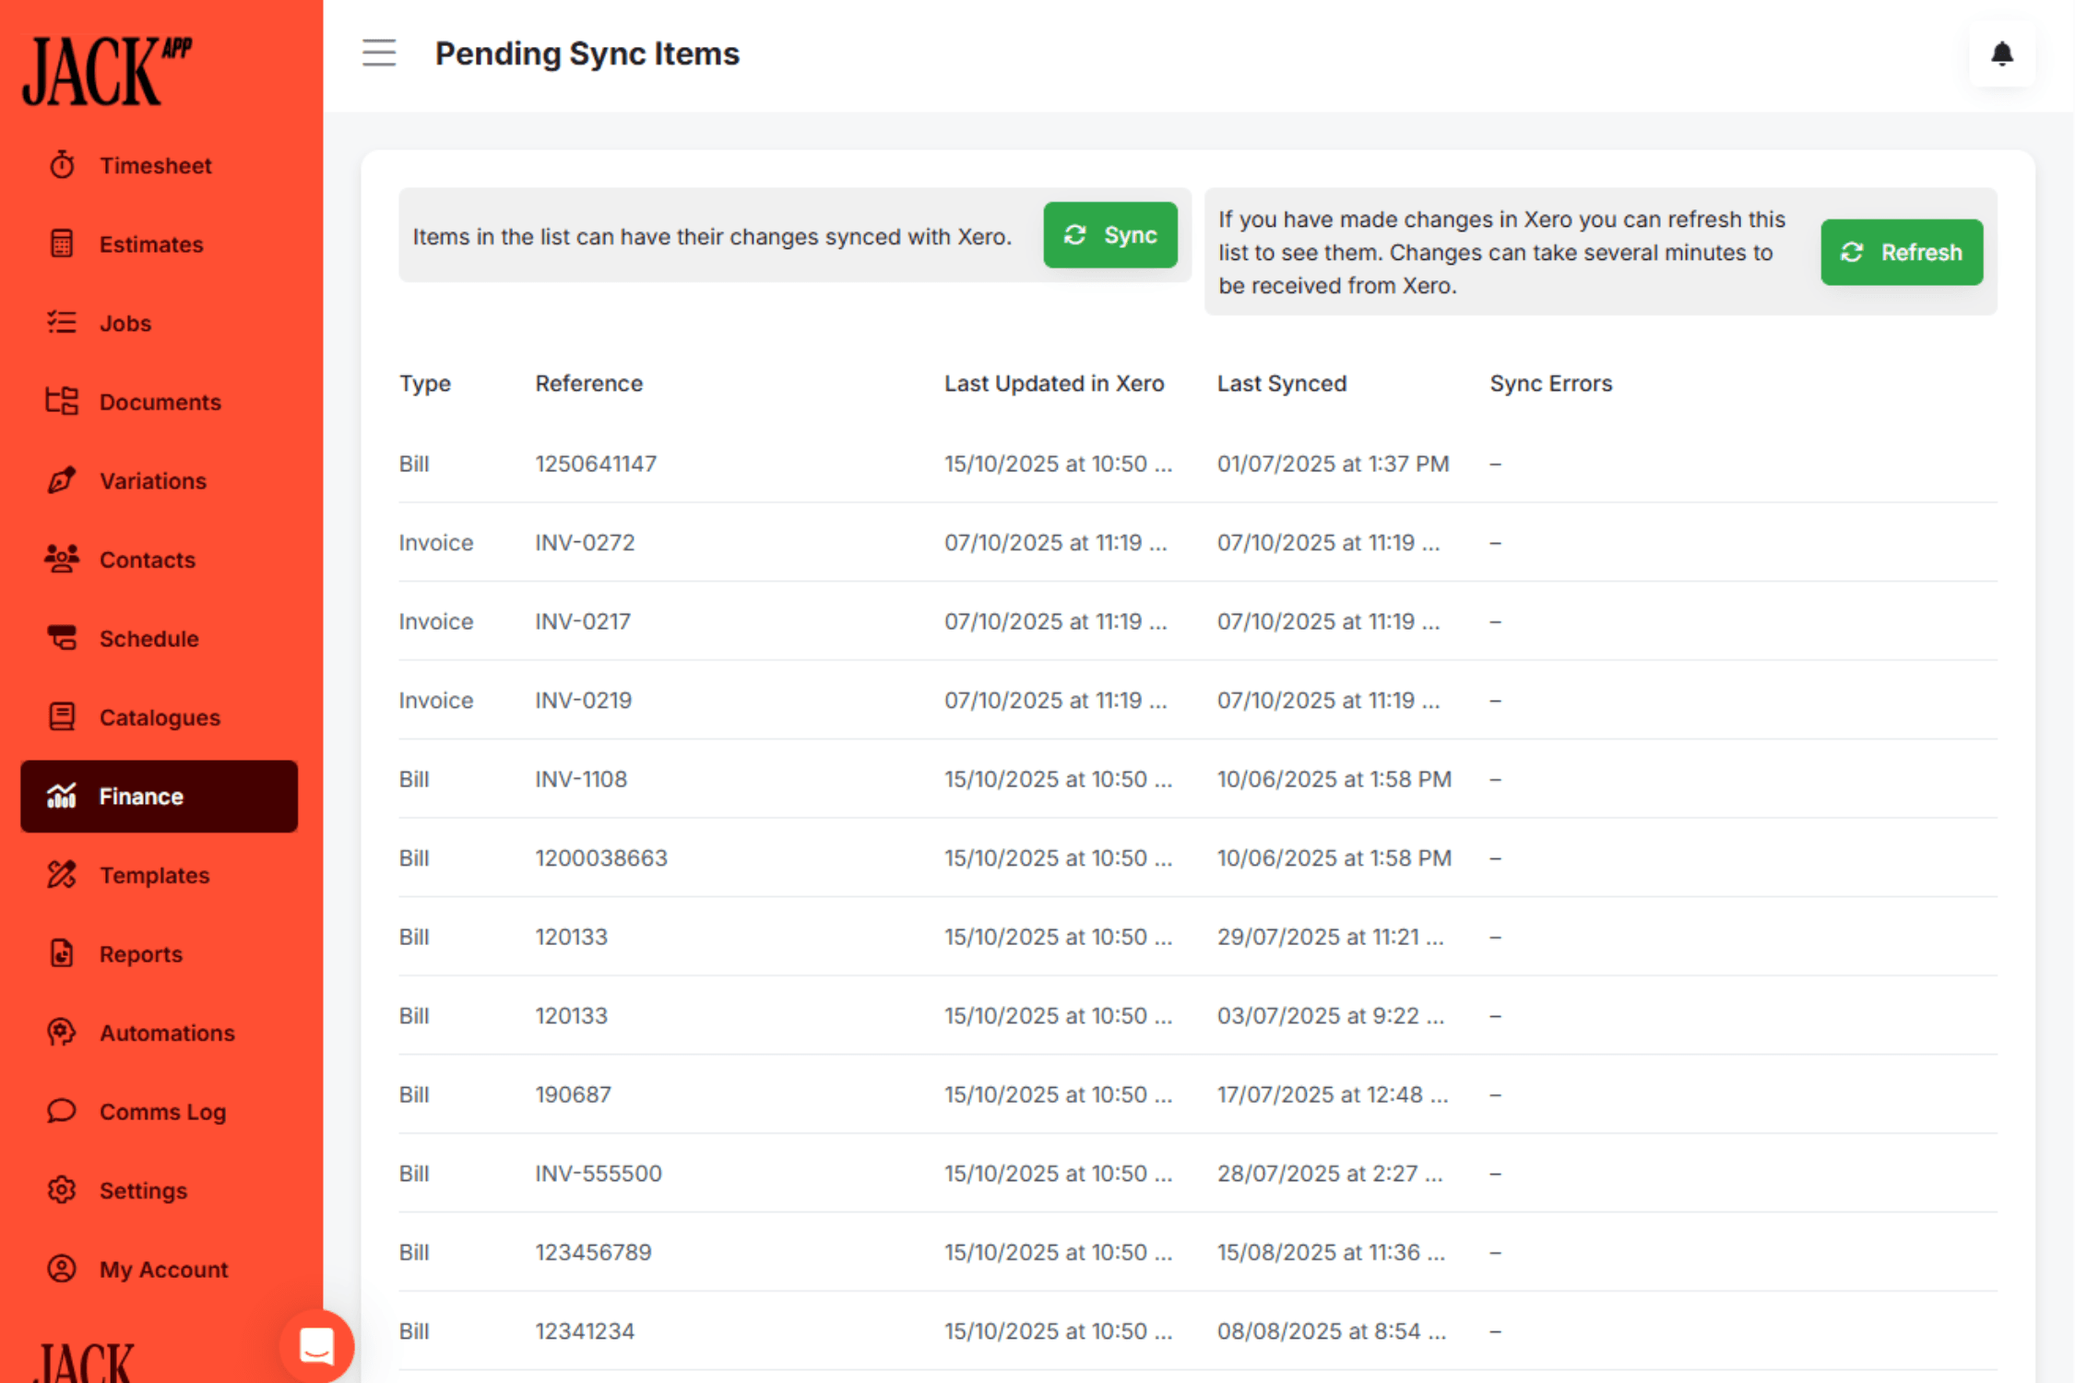View the Comms Log
Image resolution: width=2075 pixels, height=1383 pixels.
(x=162, y=1111)
